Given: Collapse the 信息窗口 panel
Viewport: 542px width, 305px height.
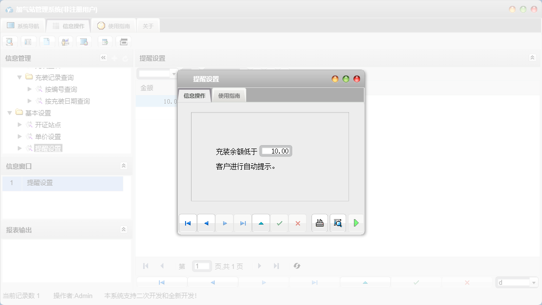Looking at the screenshot, I should click(123, 166).
